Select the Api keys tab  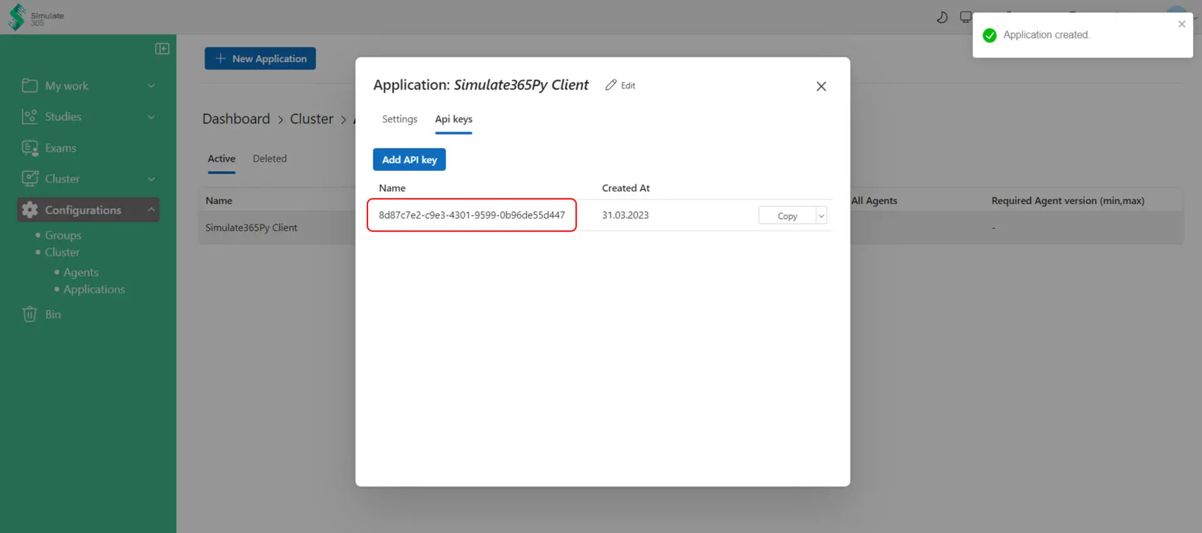pos(453,119)
